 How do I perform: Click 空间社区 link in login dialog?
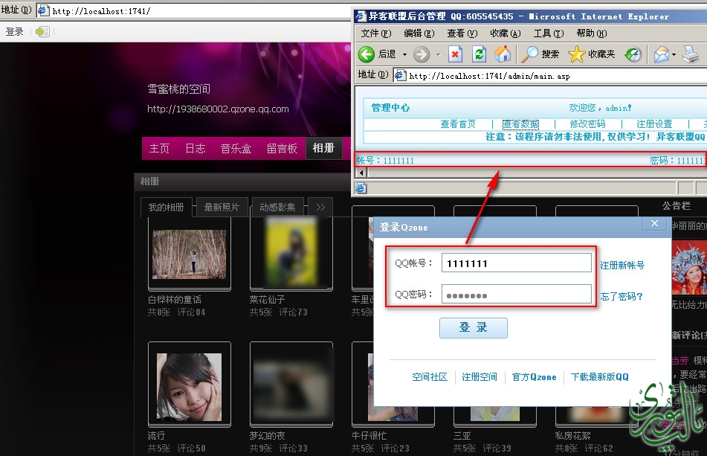pos(430,377)
